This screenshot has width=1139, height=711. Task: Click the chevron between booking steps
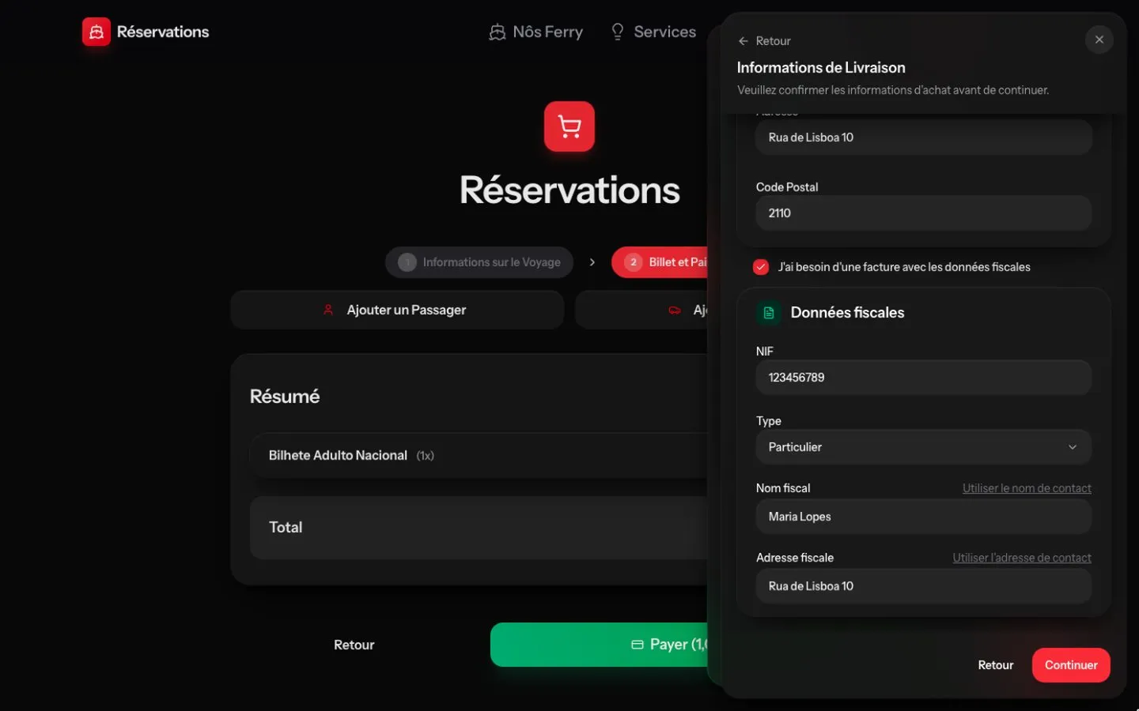pyautogui.click(x=592, y=262)
